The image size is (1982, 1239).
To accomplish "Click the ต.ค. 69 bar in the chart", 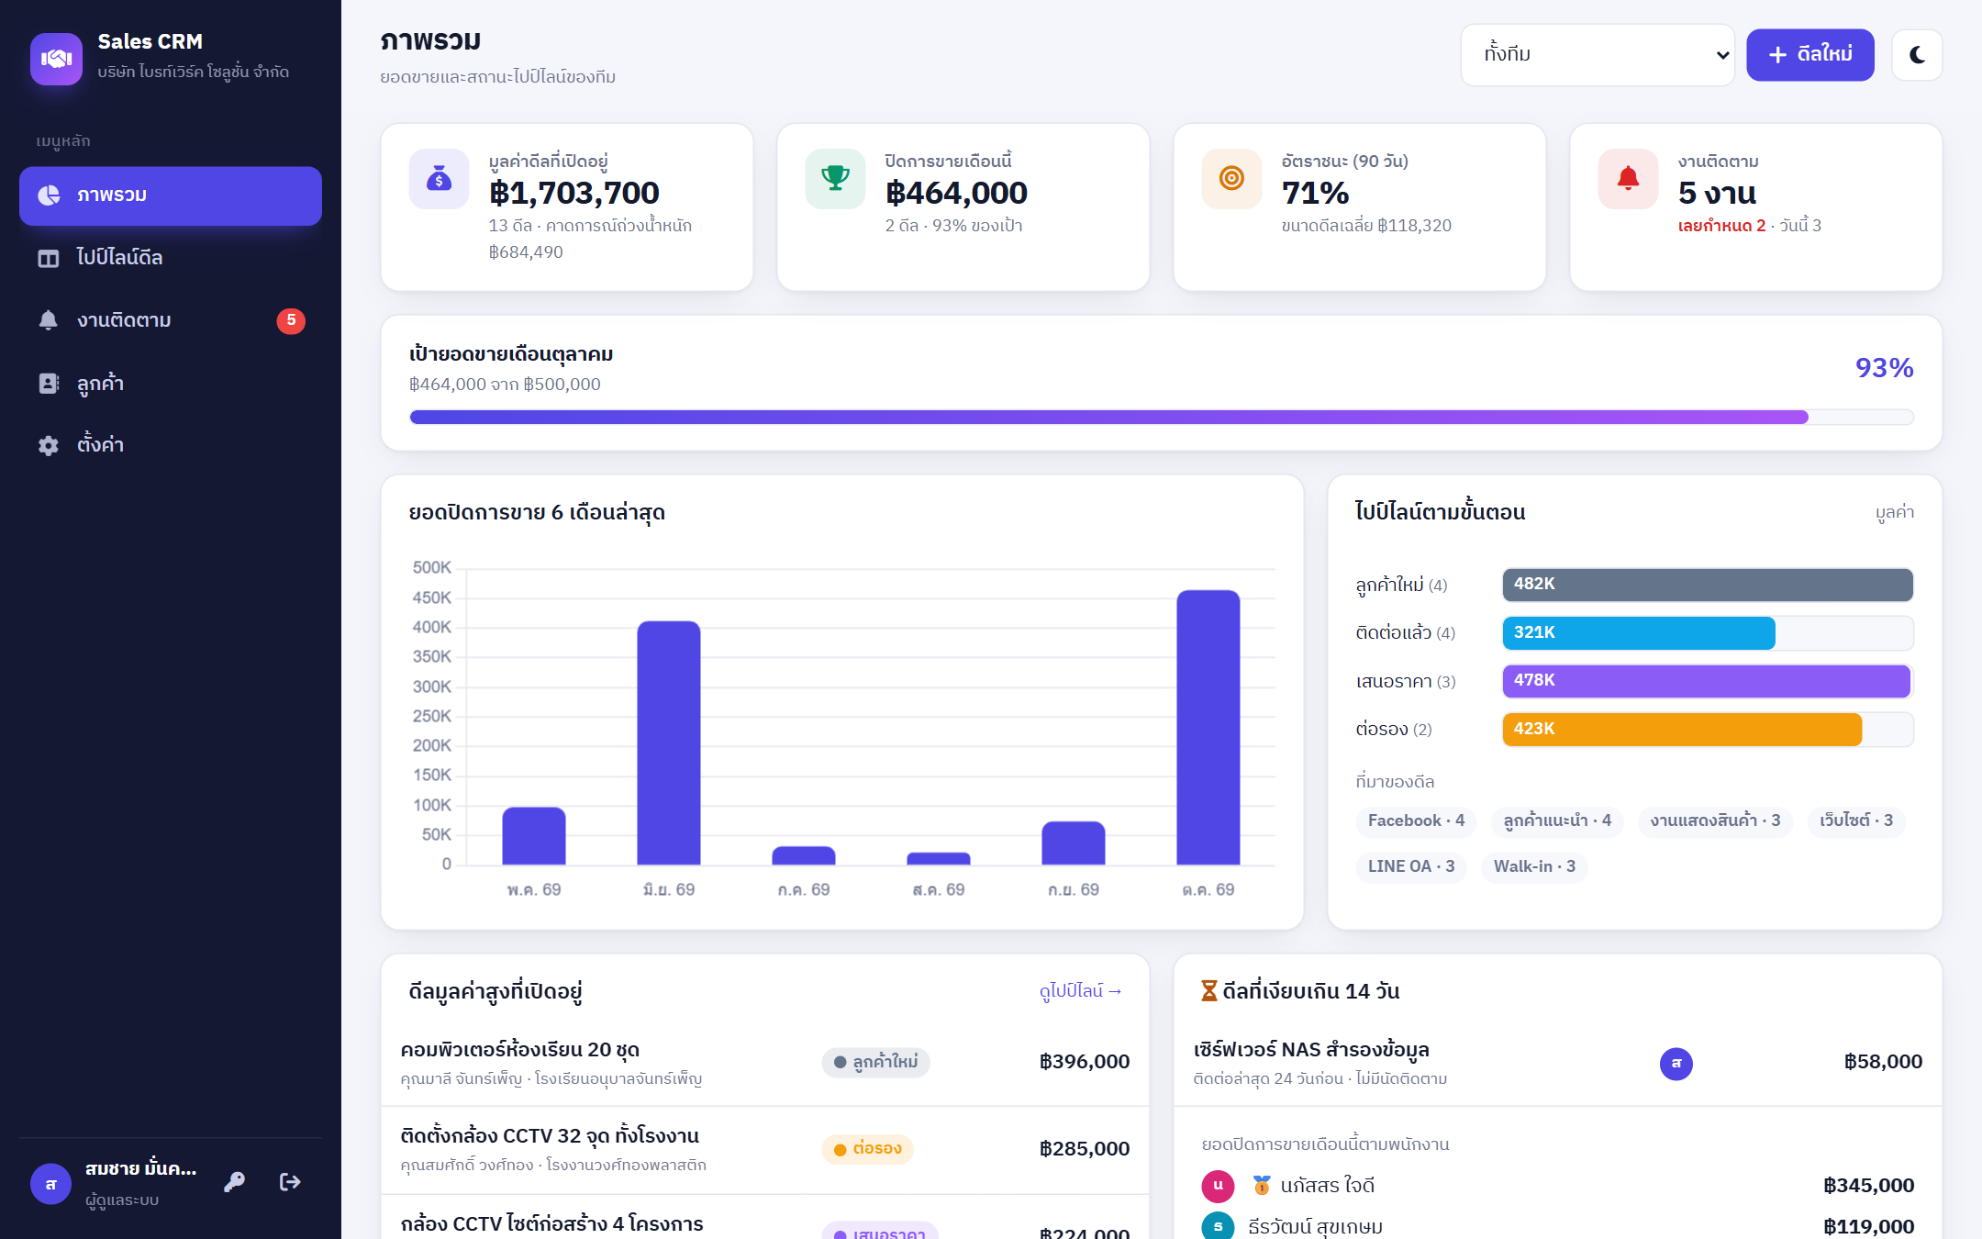I will 1208,728.
